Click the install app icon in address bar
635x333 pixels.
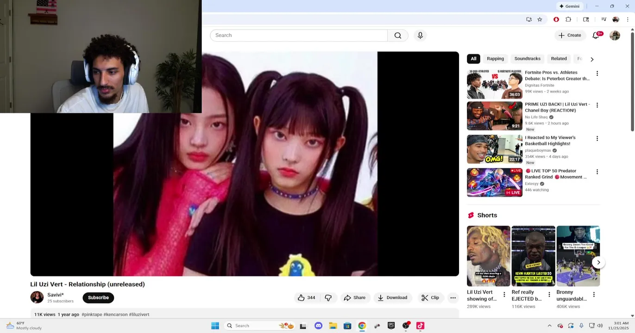click(529, 19)
